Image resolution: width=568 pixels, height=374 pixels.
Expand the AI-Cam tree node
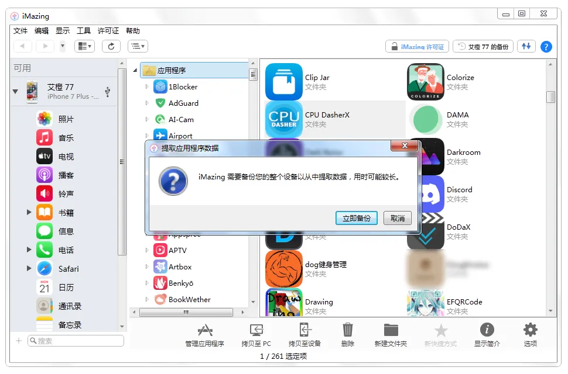(147, 119)
